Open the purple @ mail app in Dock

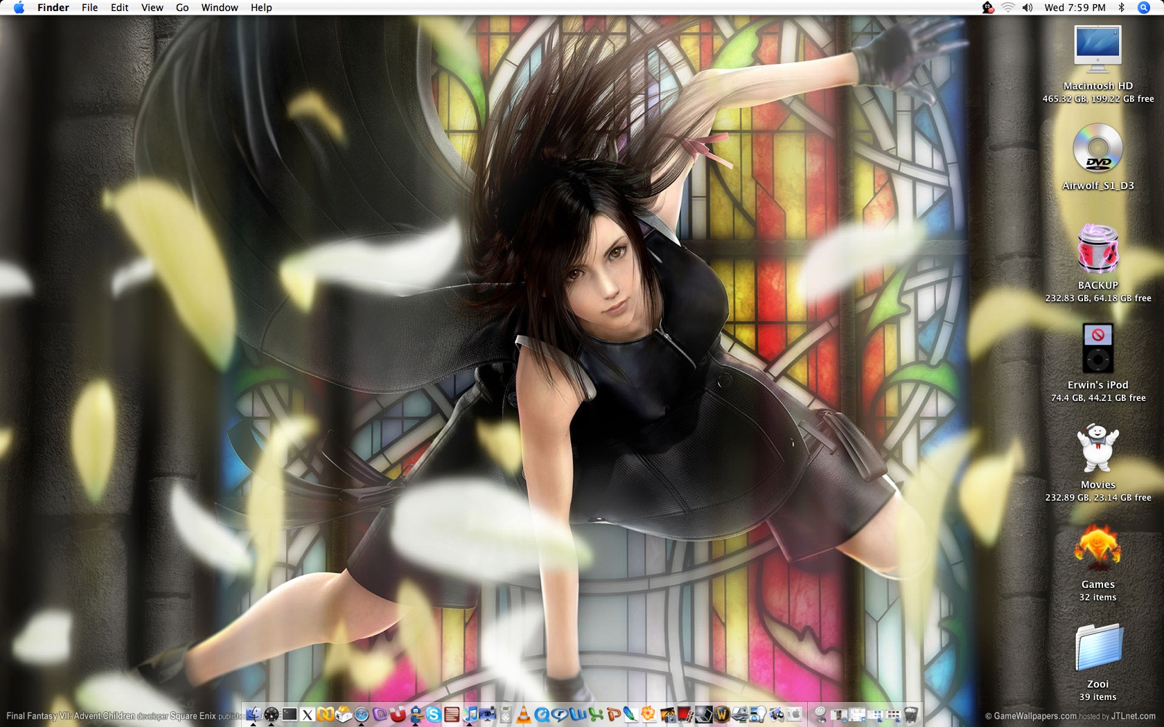[380, 714]
